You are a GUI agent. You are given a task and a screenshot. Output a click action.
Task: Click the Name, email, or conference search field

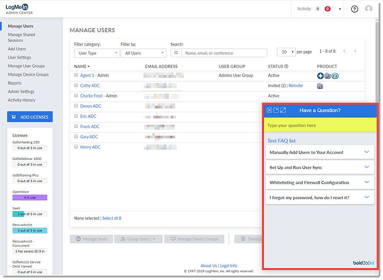click(x=224, y=53)
